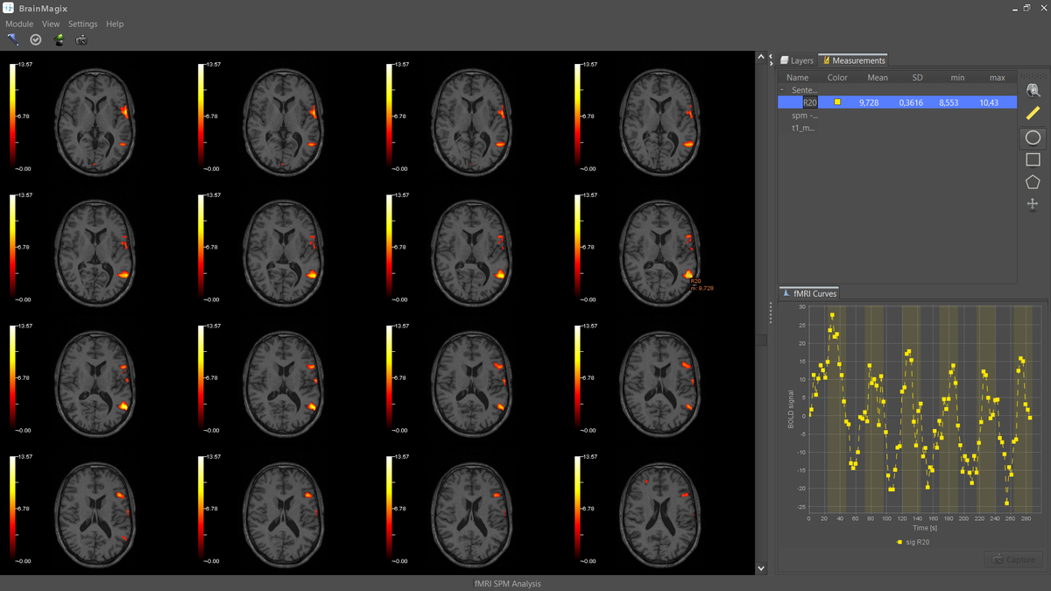This screenshot has height=591, width=1051.
Task: Select the t1_m... tree row
Action: pos(804,128)
